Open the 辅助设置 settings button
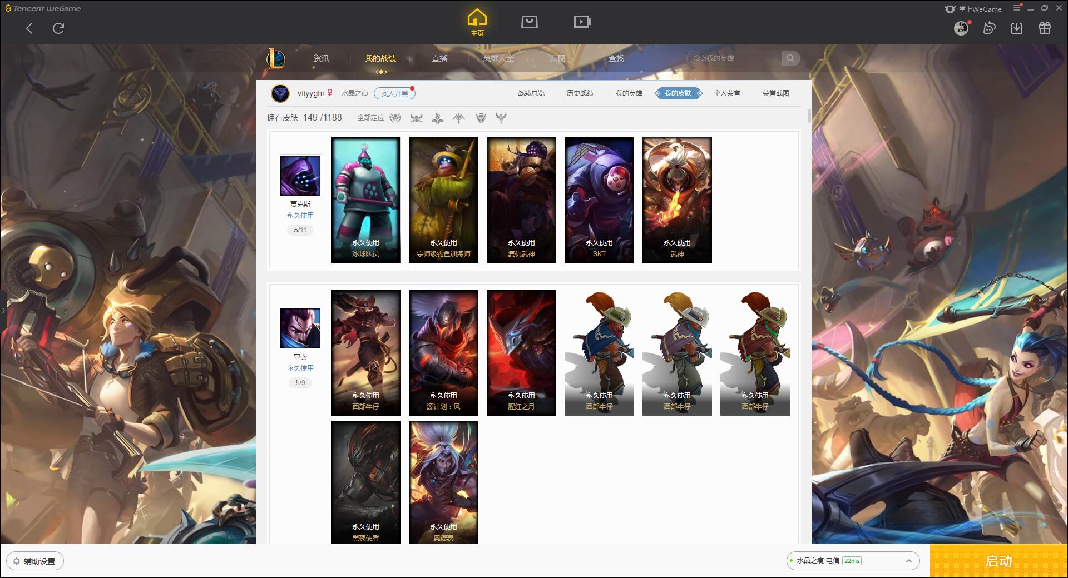The width and height of the screenshot is (1068, 578). pos(35,561)
